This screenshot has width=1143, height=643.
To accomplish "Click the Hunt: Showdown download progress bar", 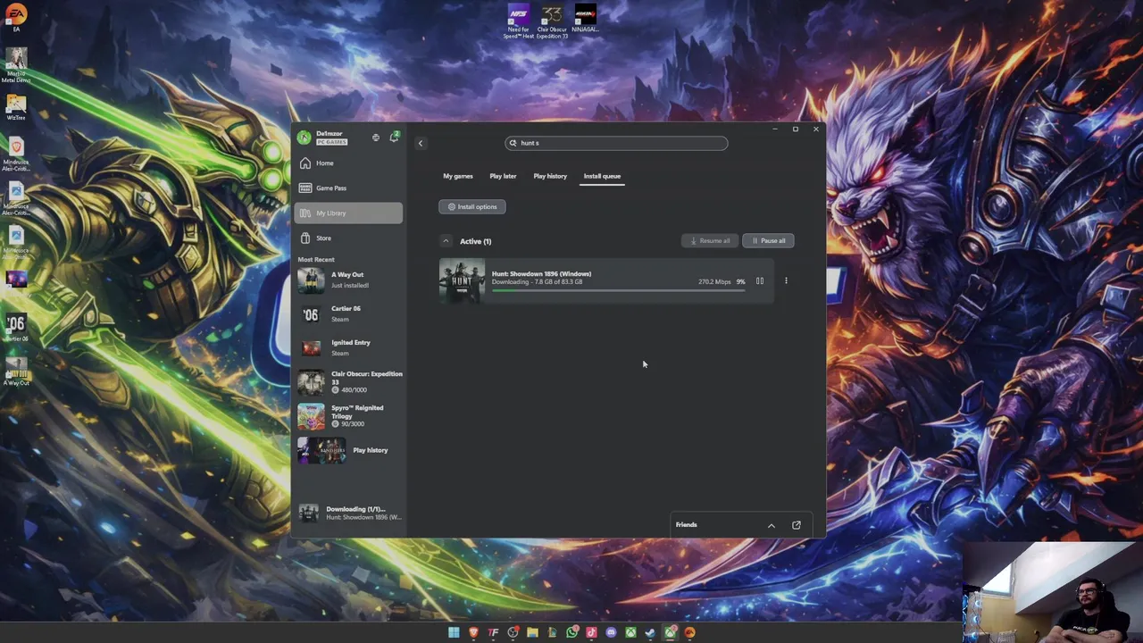I will tap(618, 290).
